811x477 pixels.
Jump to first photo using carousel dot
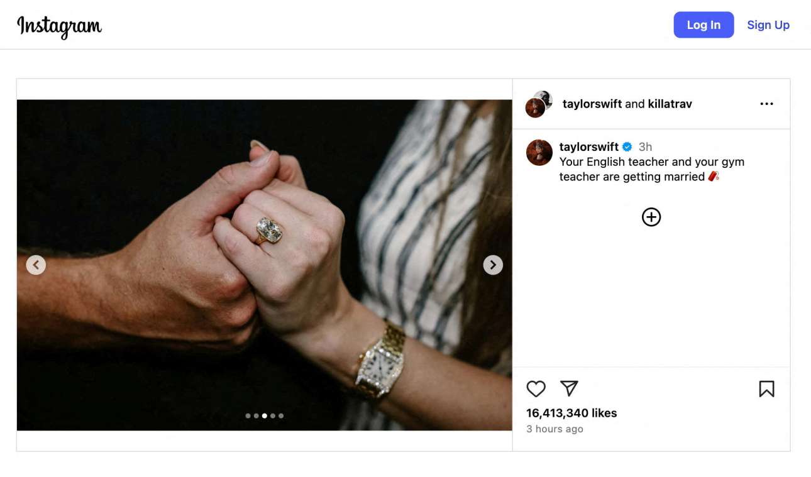click(248, 416)
